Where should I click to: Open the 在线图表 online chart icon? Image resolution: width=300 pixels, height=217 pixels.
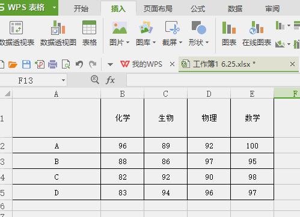pos(256,28)
